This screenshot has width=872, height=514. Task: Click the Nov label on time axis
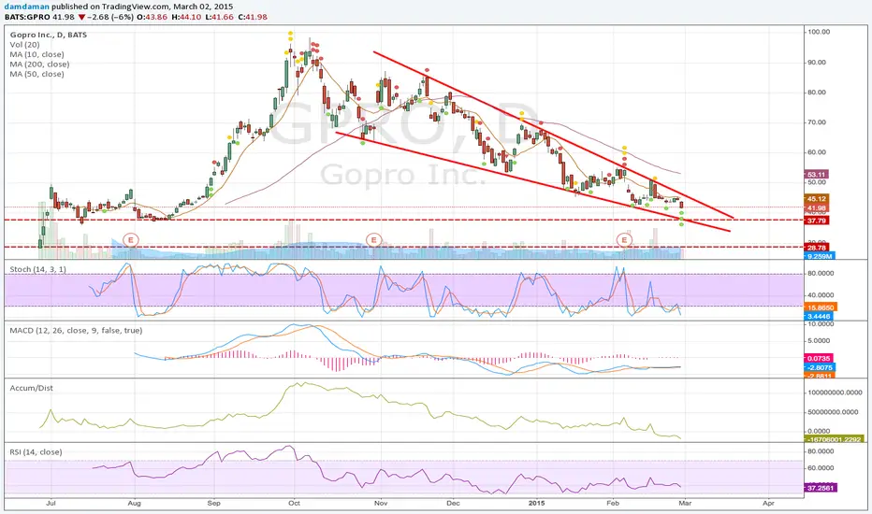pos(381,503)
